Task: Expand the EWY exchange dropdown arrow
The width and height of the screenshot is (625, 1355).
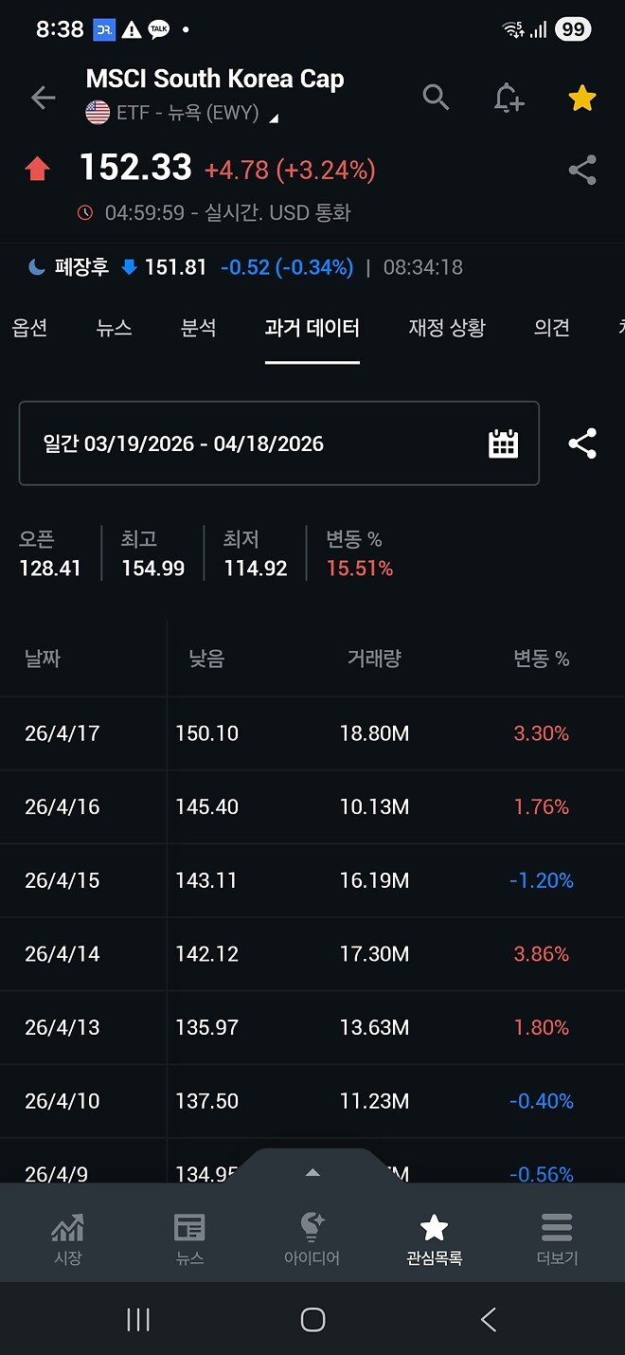Action: tap(273, 120)
